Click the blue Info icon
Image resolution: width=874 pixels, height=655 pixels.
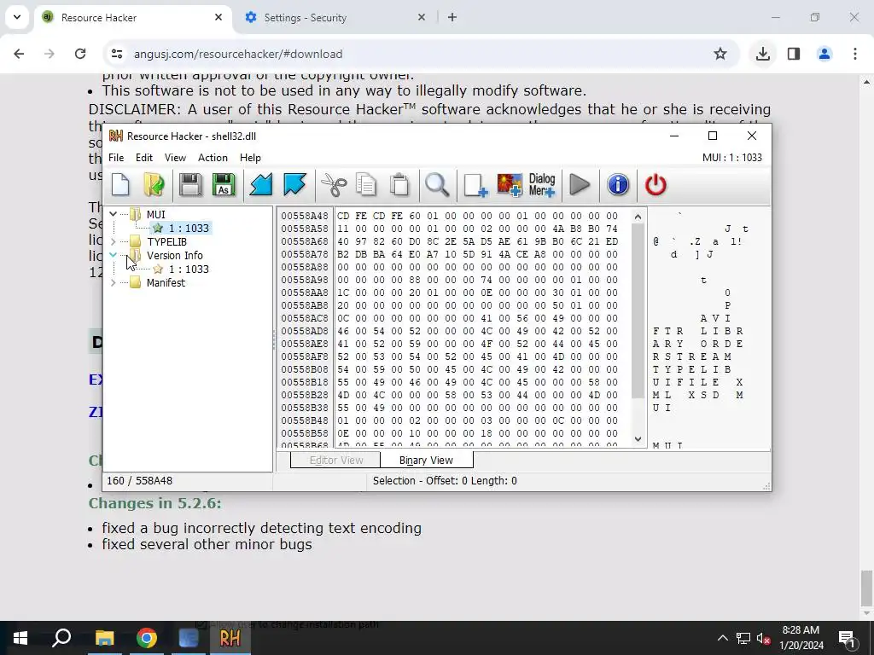618,184
